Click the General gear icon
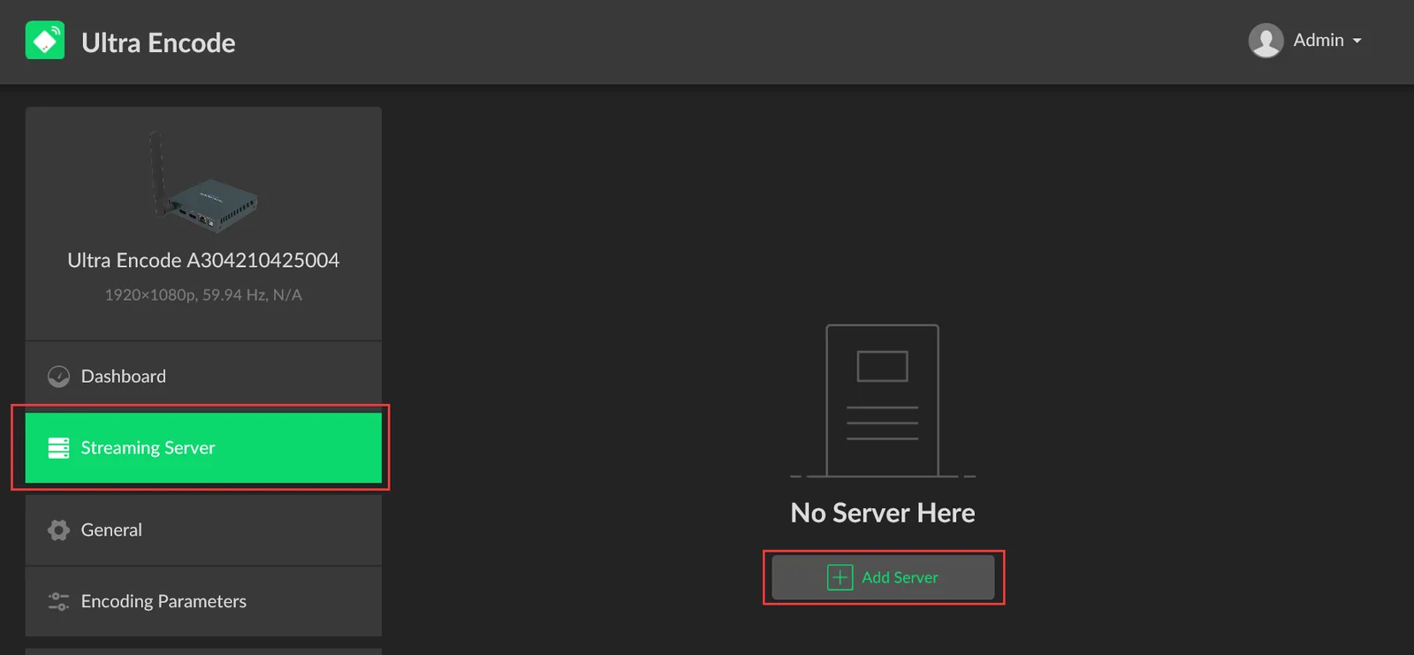Image resolution: width=1414 pixels, height=655 pixels. tap(58, 530)
